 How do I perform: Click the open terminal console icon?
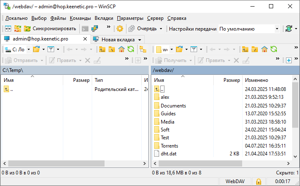[85, 29]
